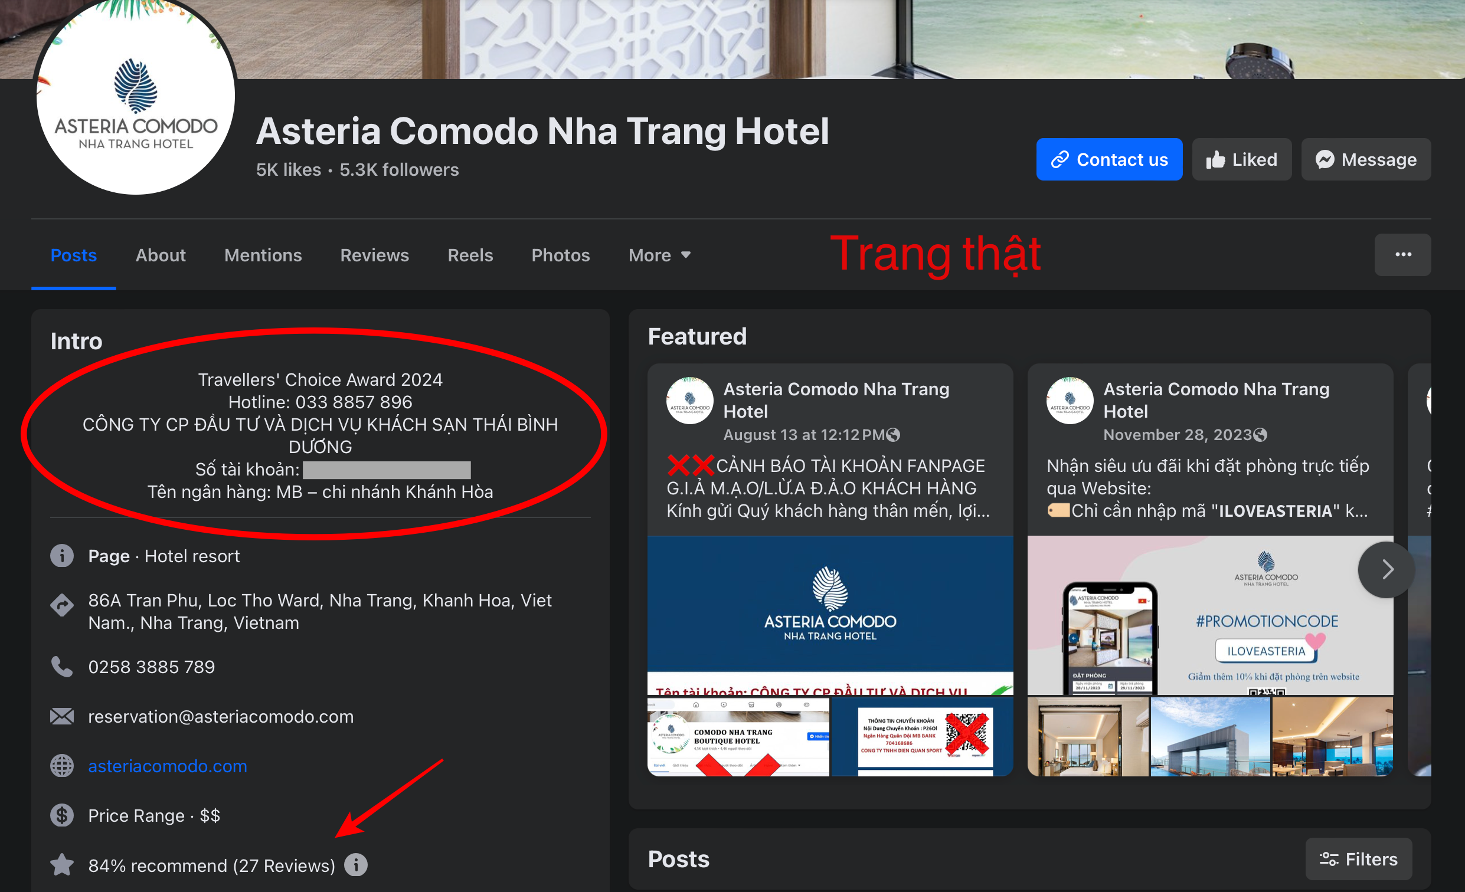Click the page category Hotel resort icon
This screenshot has height=892, width=1465.
click(x=61, y=556)
